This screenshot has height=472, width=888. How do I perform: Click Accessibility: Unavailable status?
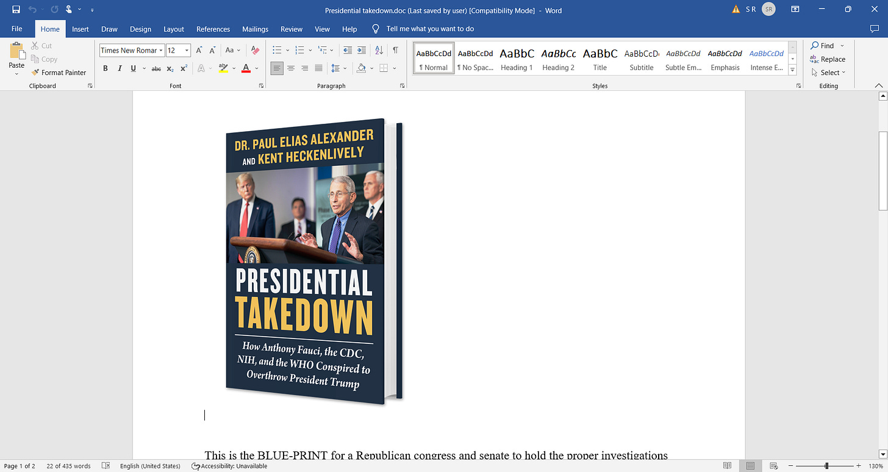(229, 466)
